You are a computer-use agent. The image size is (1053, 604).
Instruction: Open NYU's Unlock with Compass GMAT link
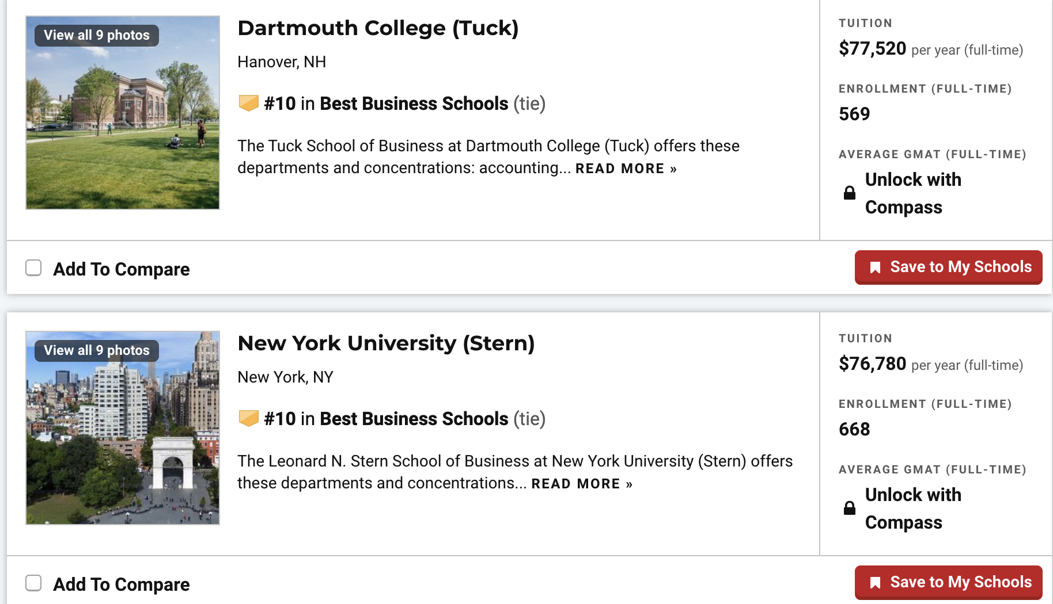913,509
